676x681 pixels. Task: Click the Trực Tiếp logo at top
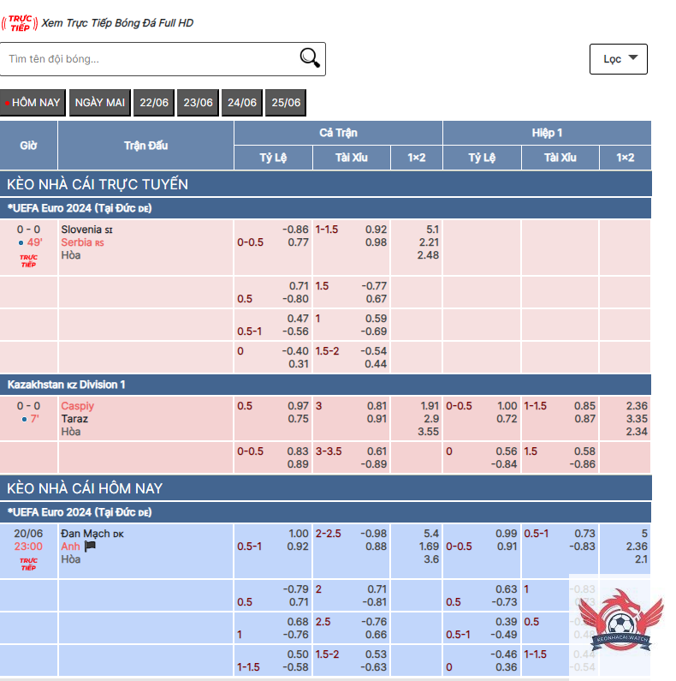click(19, 23)
